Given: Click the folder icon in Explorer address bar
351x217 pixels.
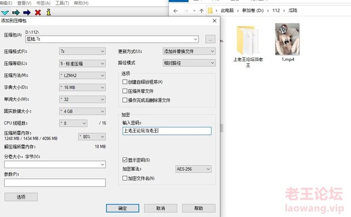Looking at the screenshot, I should click(x=210, y=11).
